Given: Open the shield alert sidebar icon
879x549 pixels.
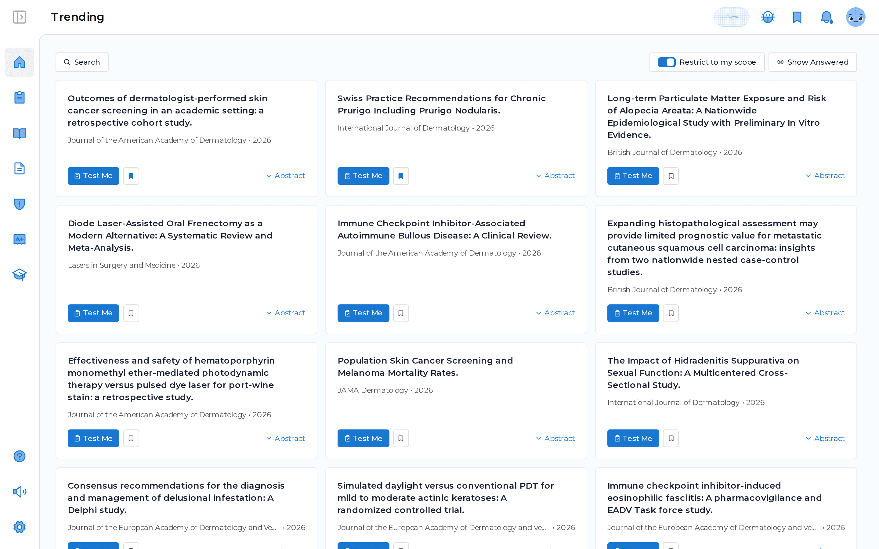Looking at the screenshot, I should tap(19, 204).
